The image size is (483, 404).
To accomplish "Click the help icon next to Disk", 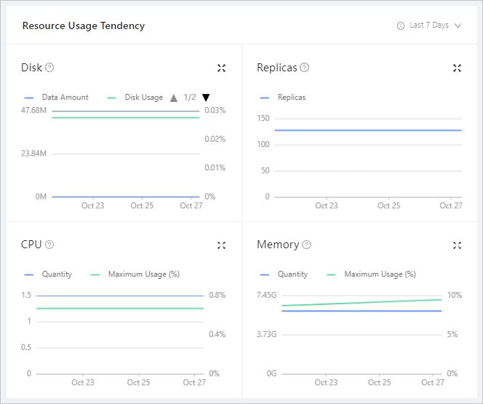I will [x=49, y=68].
